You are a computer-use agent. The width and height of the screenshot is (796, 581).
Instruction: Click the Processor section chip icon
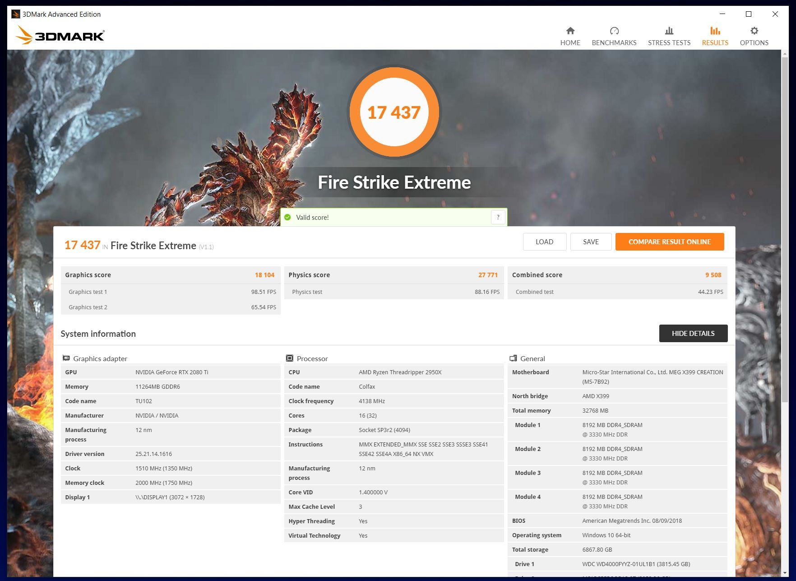290,358
